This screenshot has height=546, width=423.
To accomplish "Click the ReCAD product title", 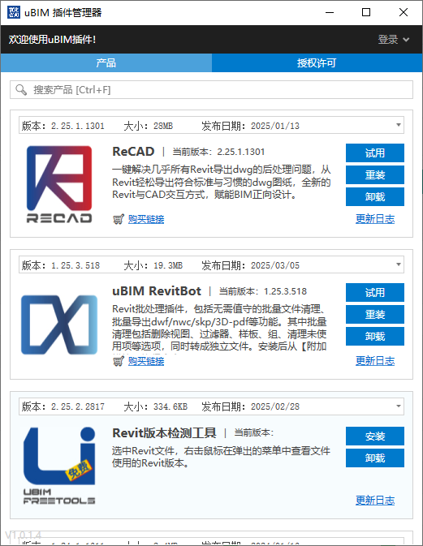I will click(x=133, y=152).
